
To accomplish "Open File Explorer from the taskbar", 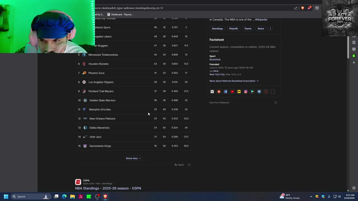I will [x=72, y=197].
